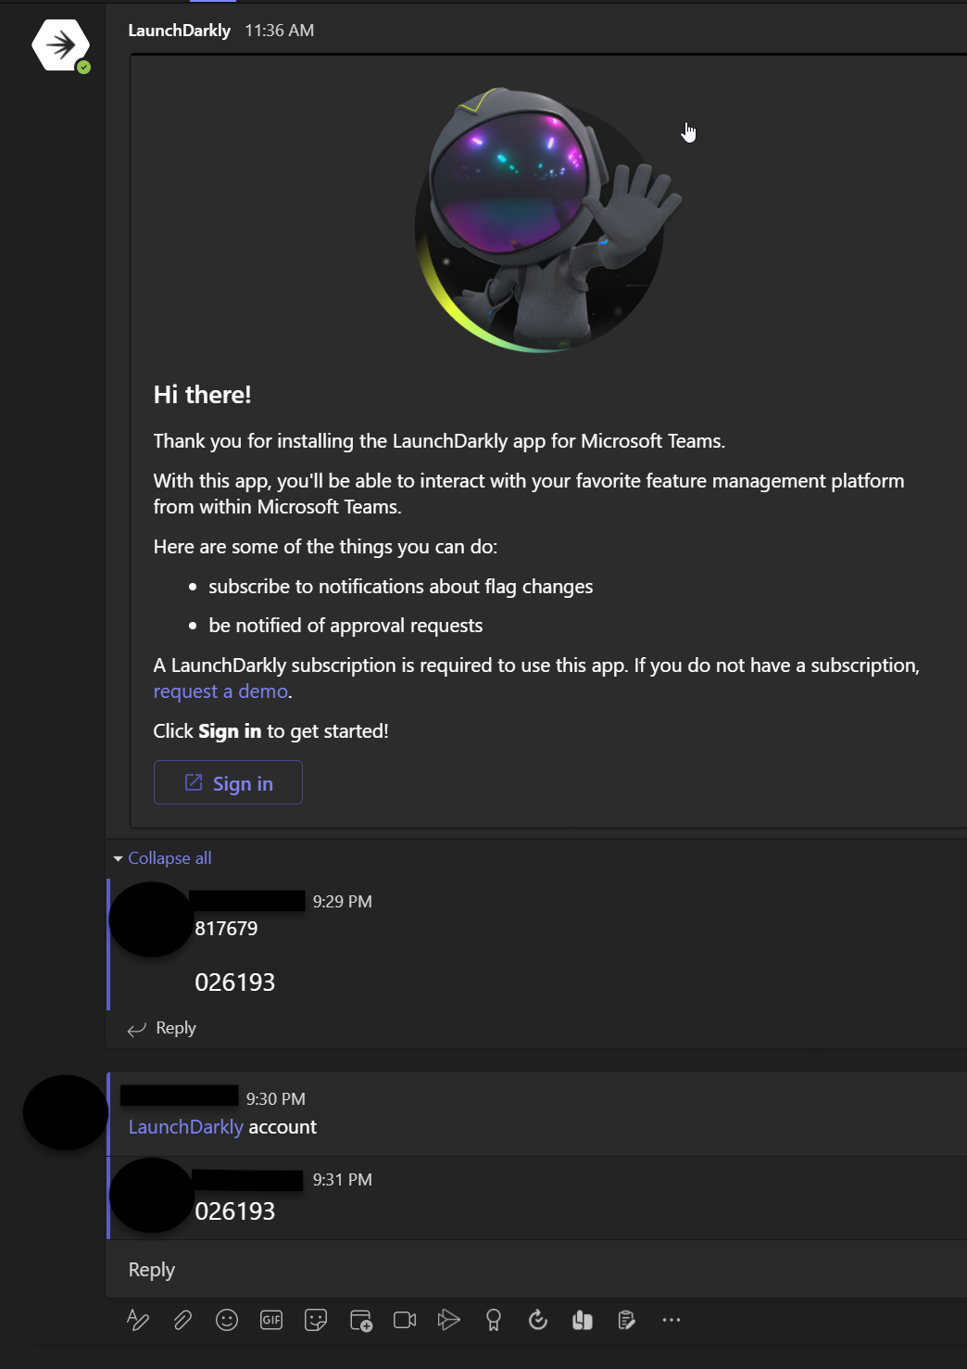
Task: Open messaging extensions with the ellipsis icon
Action: 670,1319
